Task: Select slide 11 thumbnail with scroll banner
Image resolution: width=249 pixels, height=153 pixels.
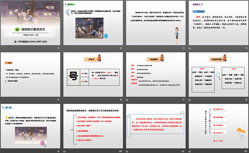Action: 156,126
